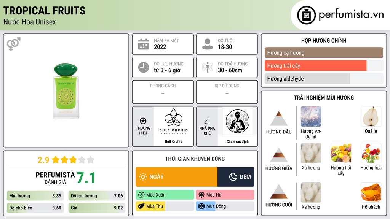
Task: Click the 2.9 user rating number
Action: 43,160
